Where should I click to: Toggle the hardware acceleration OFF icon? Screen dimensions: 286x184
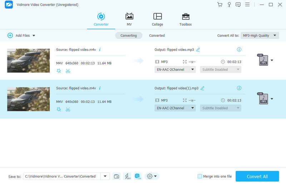127,176
